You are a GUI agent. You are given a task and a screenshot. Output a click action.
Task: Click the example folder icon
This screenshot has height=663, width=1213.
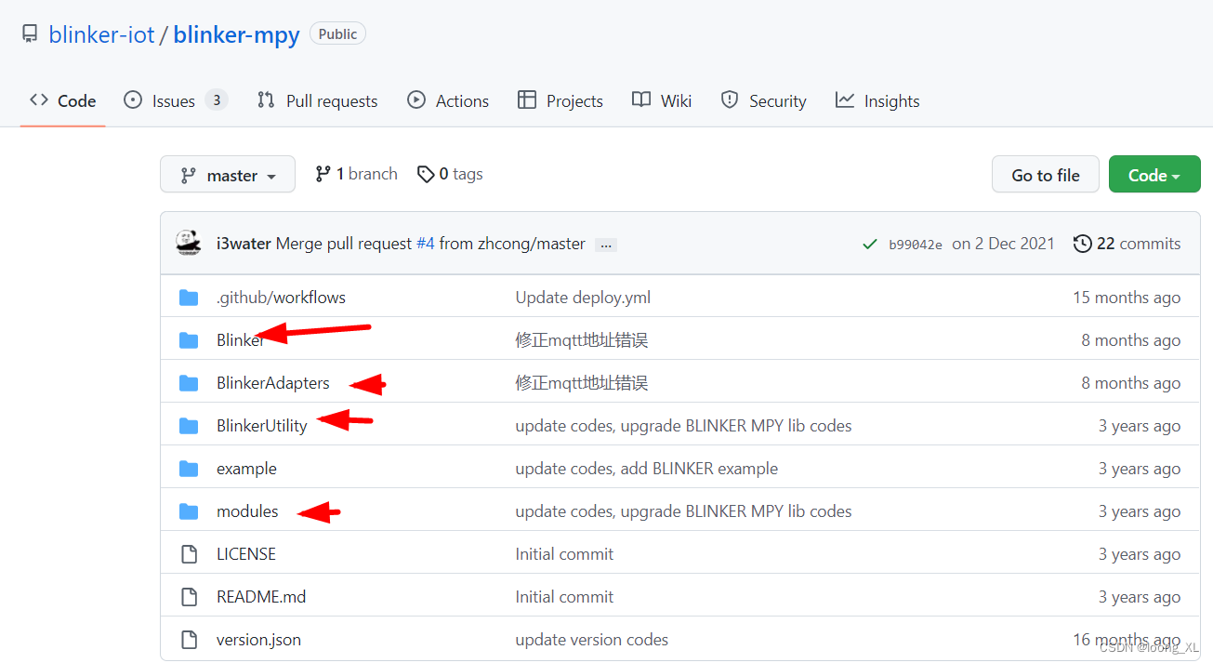pos(189,469)
